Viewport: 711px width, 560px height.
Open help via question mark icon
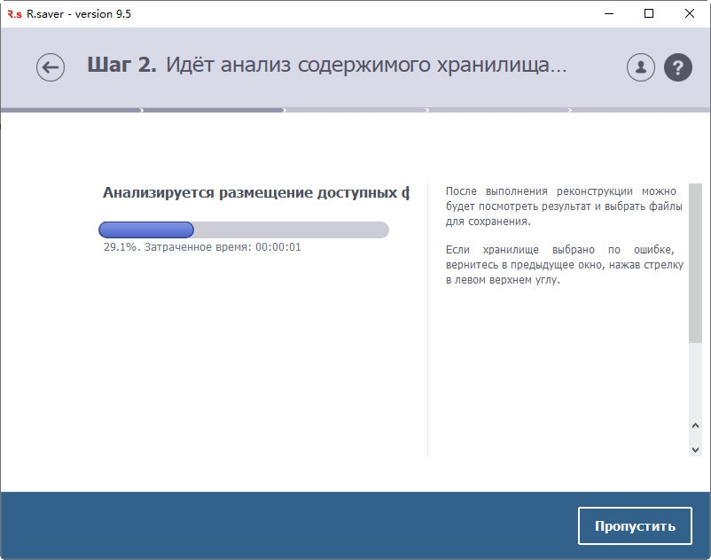(677, 67)
